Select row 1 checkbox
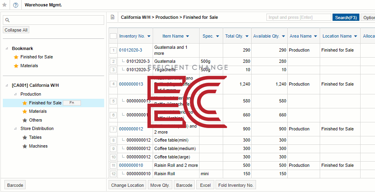The image size is (375, 192). [113, 50]
